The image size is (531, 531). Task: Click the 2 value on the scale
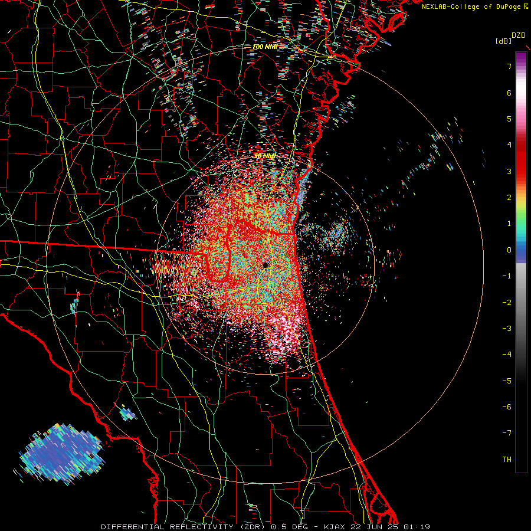[509, 197]
